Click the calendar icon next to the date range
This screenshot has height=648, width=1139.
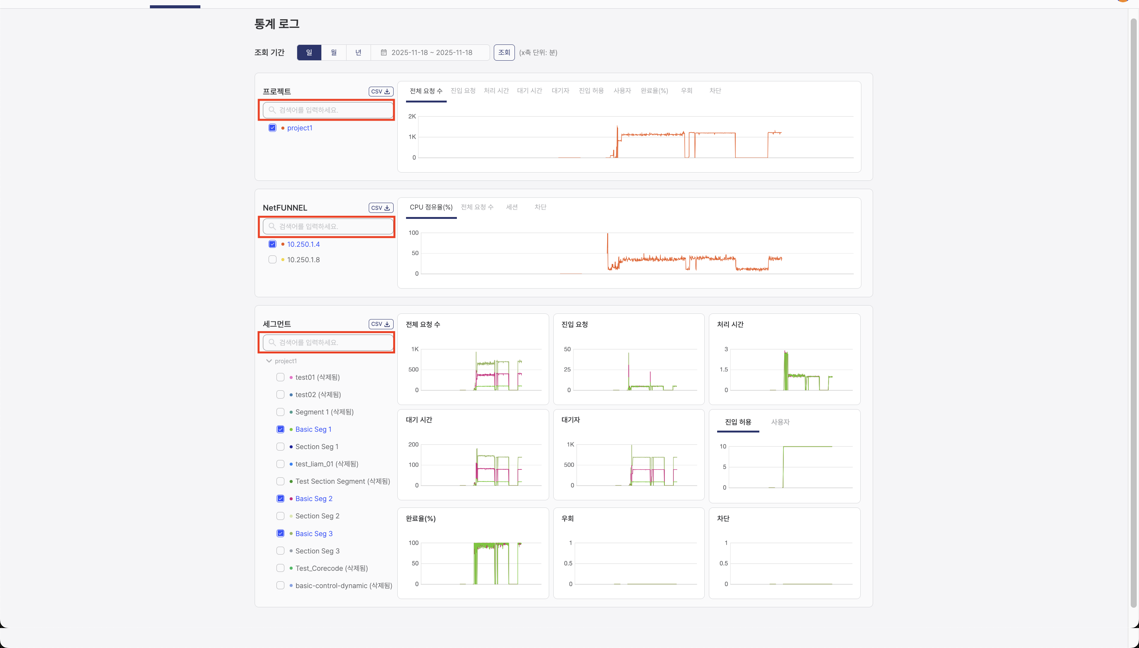pos(383,52)
